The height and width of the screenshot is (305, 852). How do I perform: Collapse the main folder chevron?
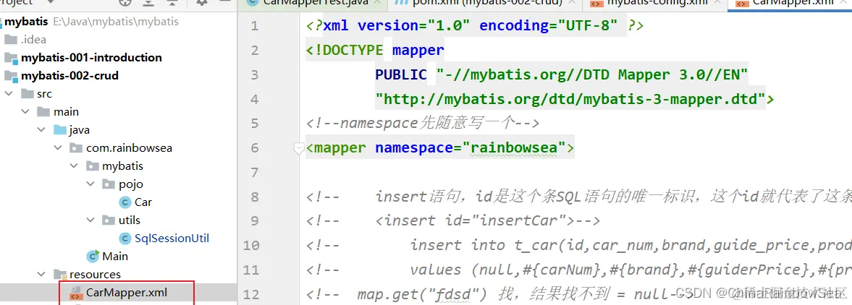[25, 112]
